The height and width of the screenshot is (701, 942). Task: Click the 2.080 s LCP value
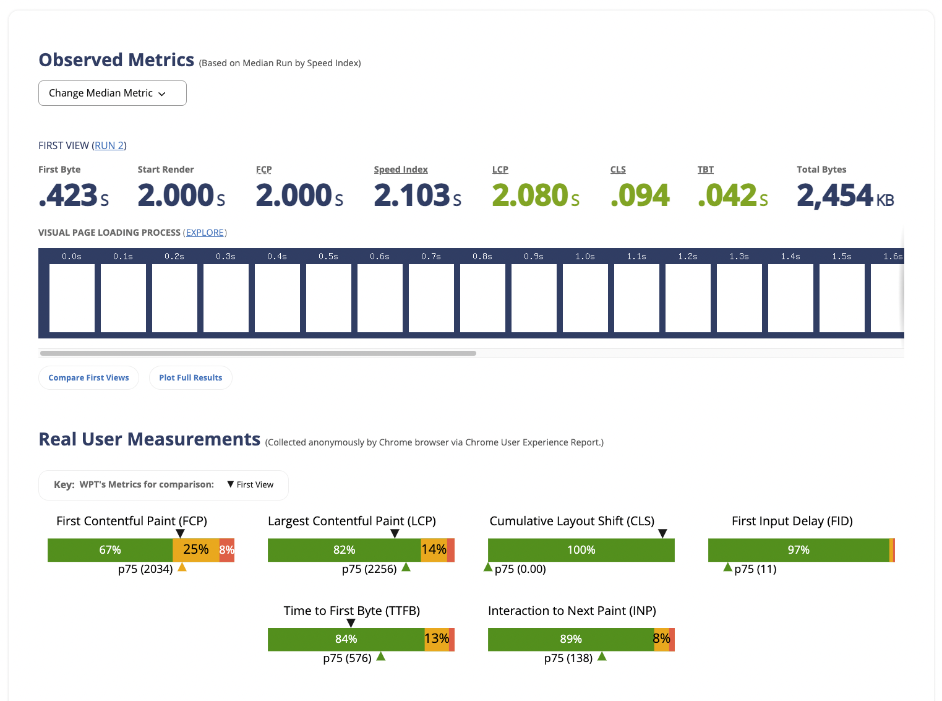coord(536,196)
